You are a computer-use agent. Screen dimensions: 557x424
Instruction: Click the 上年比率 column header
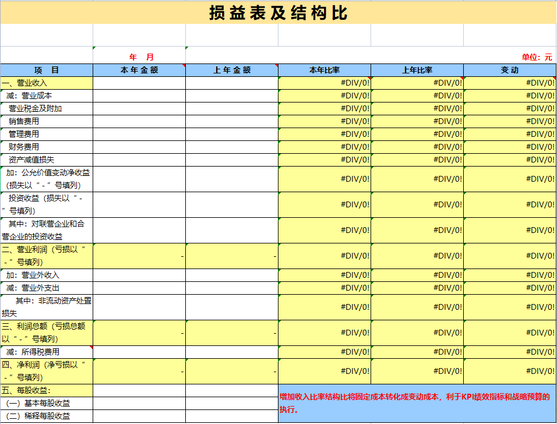point(417,68)
